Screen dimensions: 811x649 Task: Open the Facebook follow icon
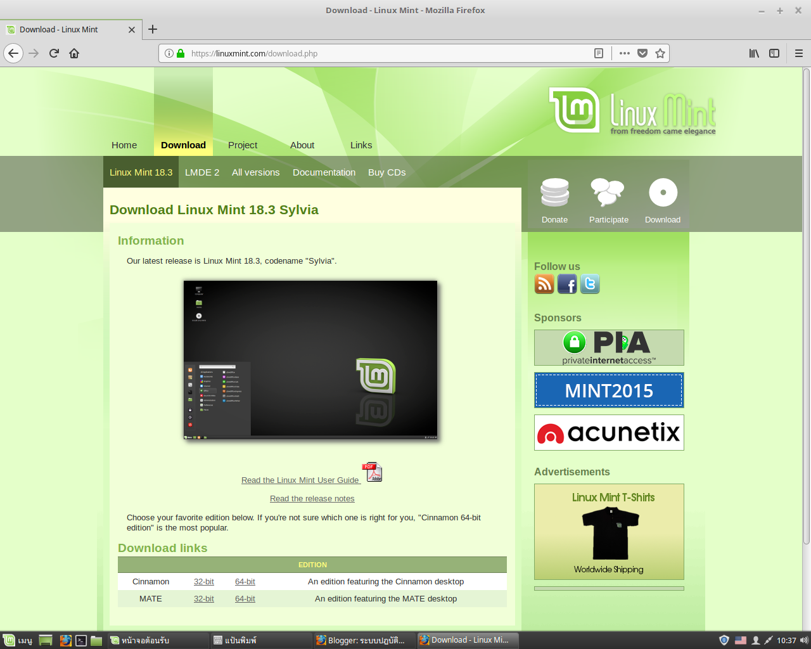567,284
